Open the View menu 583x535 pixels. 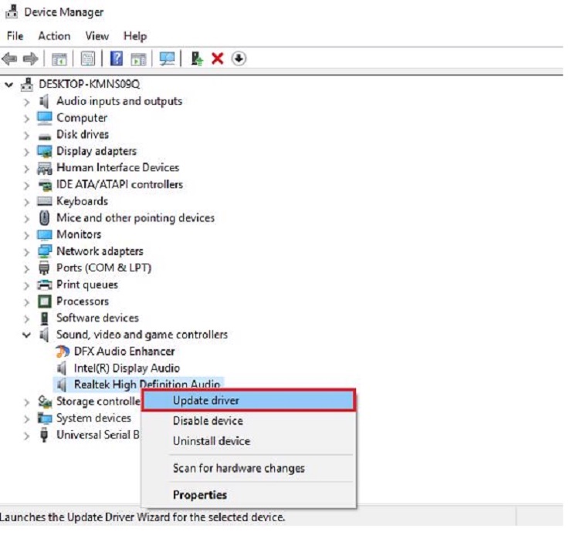tap(97, 36)
